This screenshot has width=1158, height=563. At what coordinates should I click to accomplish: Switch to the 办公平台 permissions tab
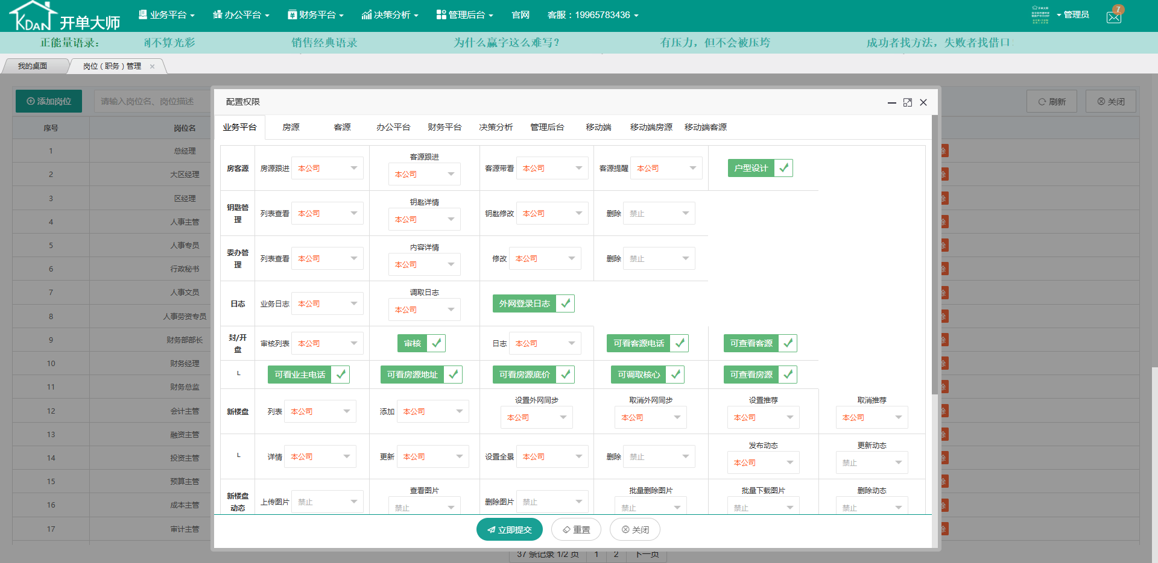[x=393, y=127]
